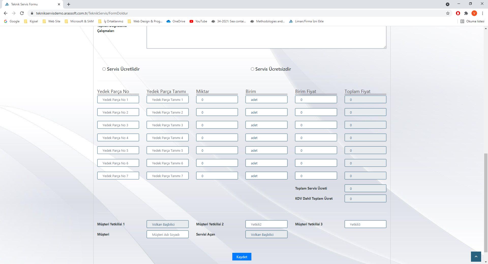Click the Toplam Servis Ücreti field
The height and width of the screenshot is (264, 488).
point(365,188)
